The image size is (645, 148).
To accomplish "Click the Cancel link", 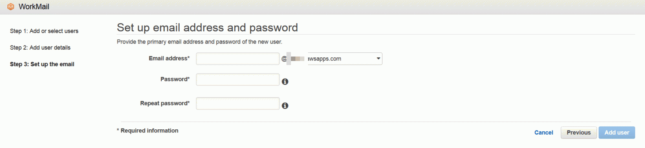I will 544,133.
